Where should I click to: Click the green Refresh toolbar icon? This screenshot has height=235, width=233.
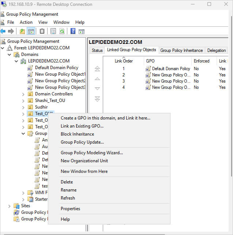[62, 31]
